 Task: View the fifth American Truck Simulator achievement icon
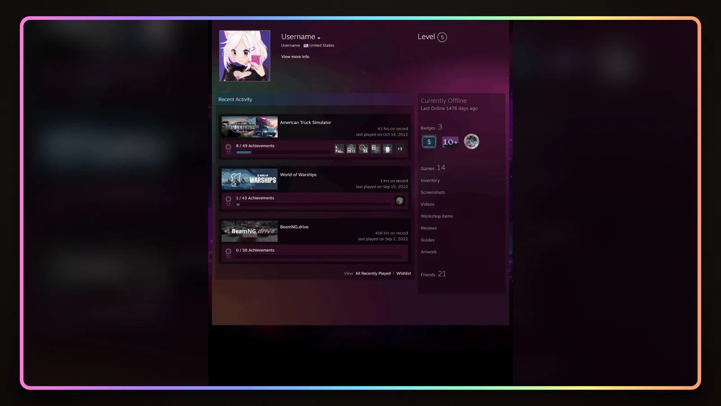(388, 148)
